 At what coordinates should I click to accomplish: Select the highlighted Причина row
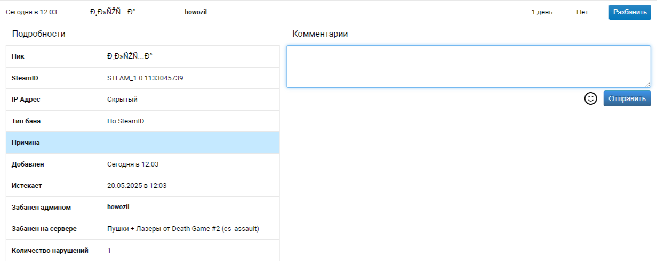coord(142,143)
